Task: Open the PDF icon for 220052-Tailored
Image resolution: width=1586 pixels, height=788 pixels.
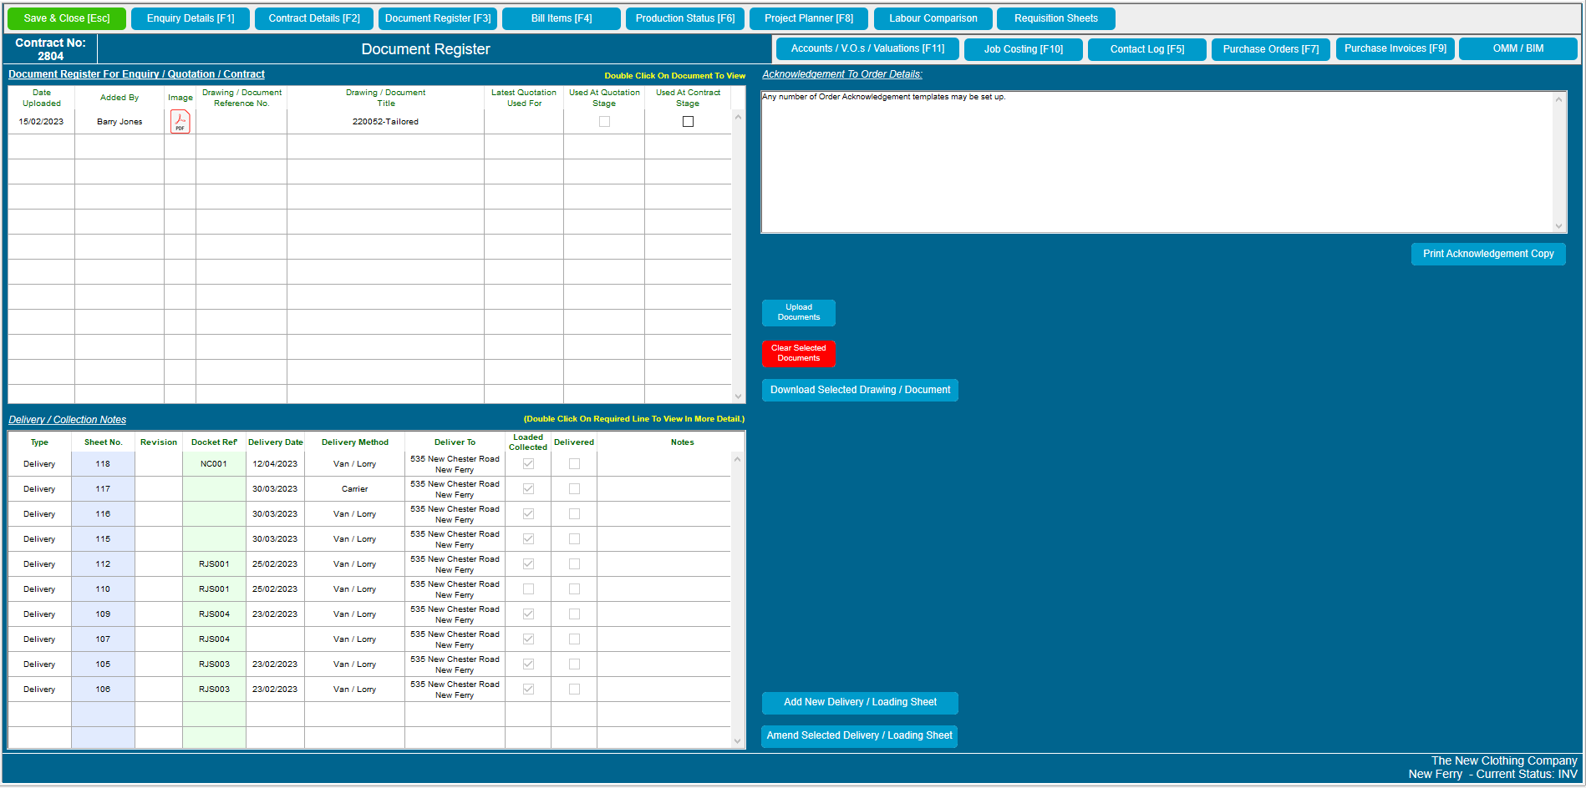Action: pos(180,122)
